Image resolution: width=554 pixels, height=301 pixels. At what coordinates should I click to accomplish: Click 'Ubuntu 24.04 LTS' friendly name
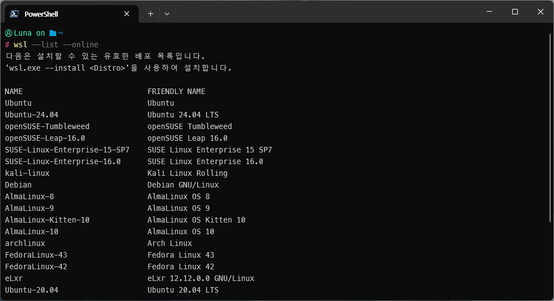click(x=183, y=115)
